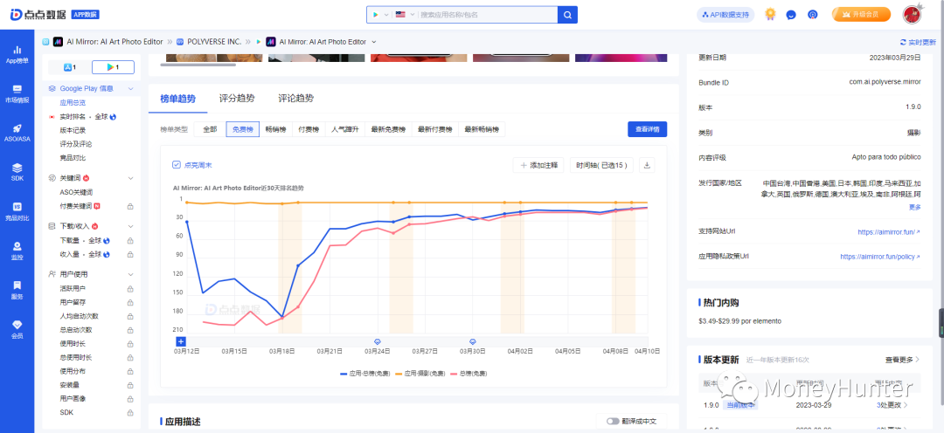Screen dimensions: 944x433
Task: Click the medal badge icon in header
Action: coord(770,14)
